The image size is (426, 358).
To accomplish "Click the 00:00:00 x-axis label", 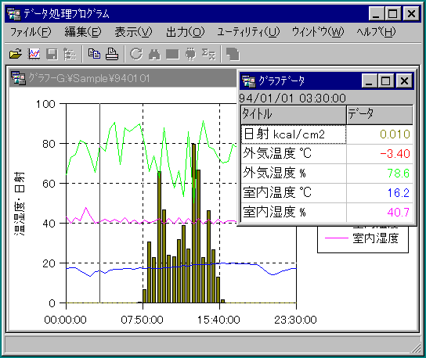I will coord(65,320).
